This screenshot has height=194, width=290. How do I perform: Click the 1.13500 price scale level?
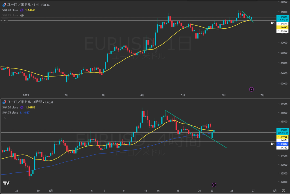click(283, 156)
